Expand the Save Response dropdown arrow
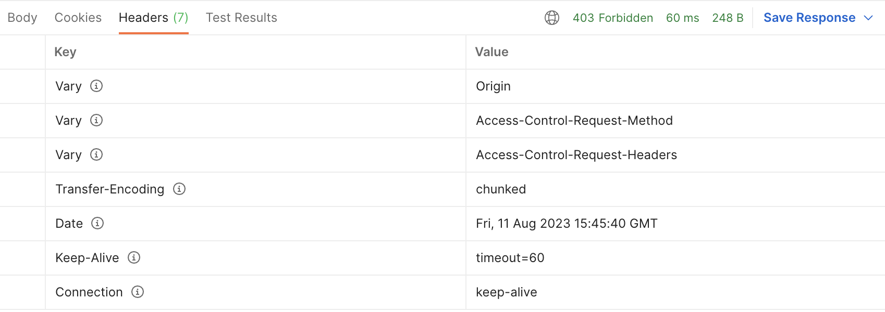 click(868, 18)
